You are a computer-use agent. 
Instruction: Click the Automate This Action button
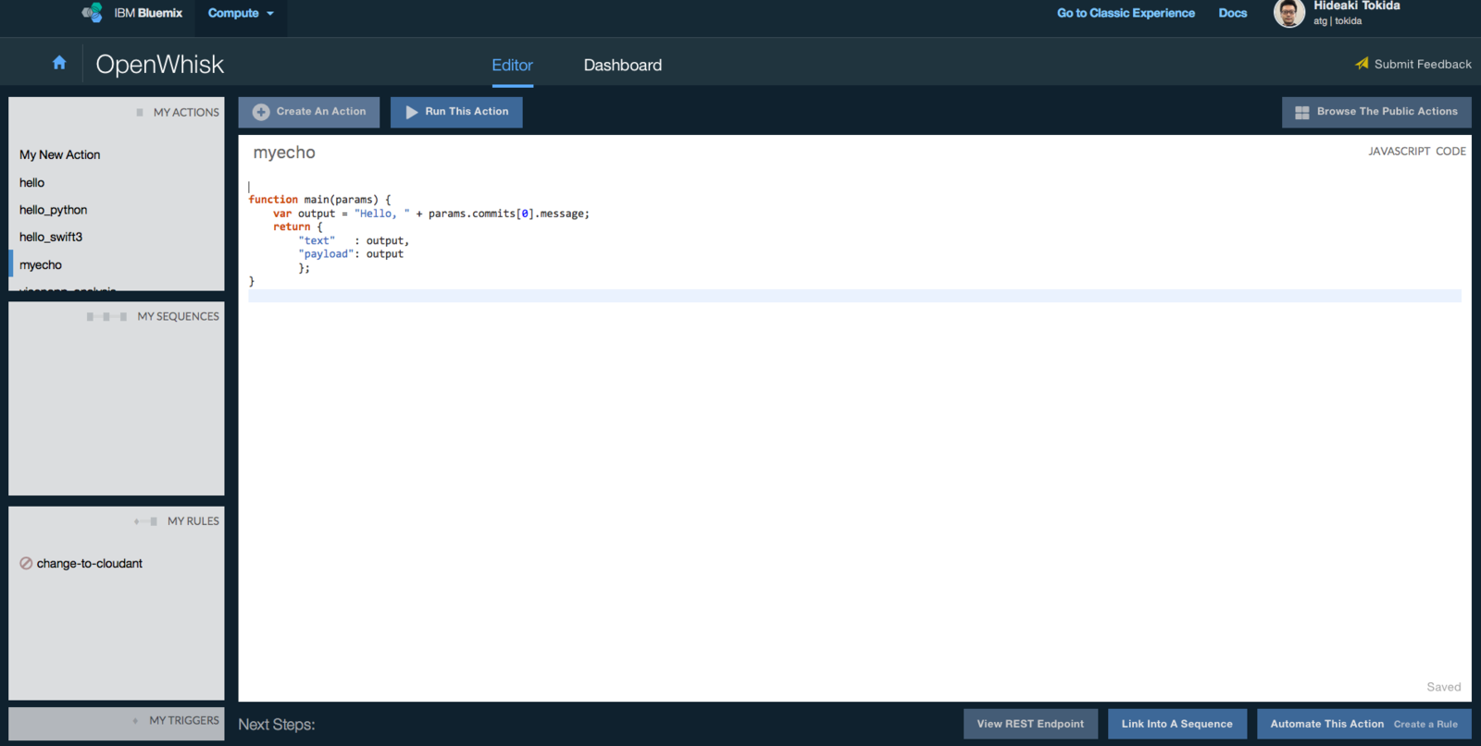click(1363, 724)
